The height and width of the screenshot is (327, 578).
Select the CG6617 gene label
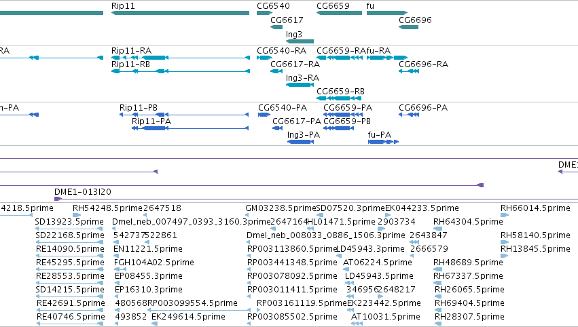pyautogui.click(x=287, y=20)
